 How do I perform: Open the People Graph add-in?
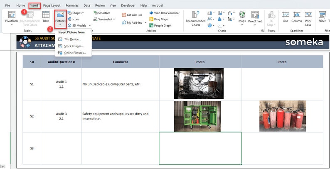(x=160, y=26)
